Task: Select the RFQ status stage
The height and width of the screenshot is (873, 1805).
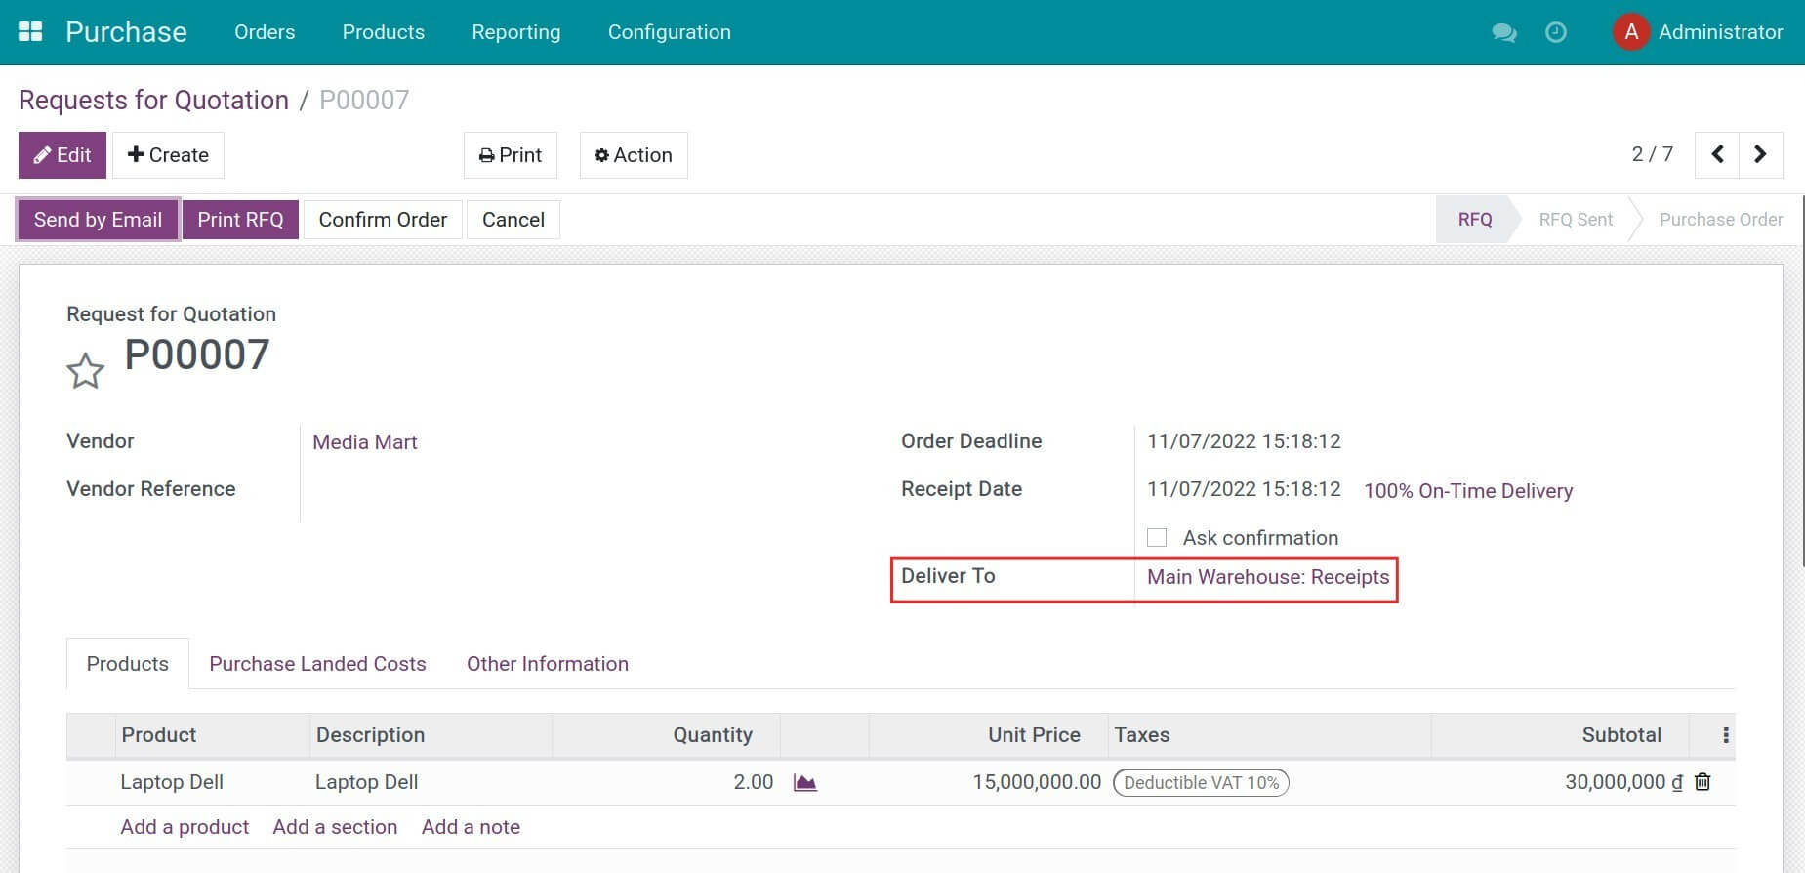Action: pyautogui.click(x=1475, y=220)
